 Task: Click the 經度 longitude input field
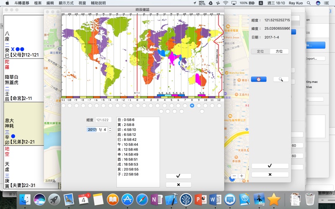(104, 120)
